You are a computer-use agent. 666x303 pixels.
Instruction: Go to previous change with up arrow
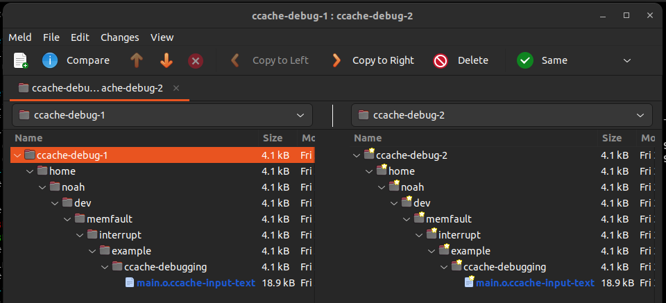(136, 60)
